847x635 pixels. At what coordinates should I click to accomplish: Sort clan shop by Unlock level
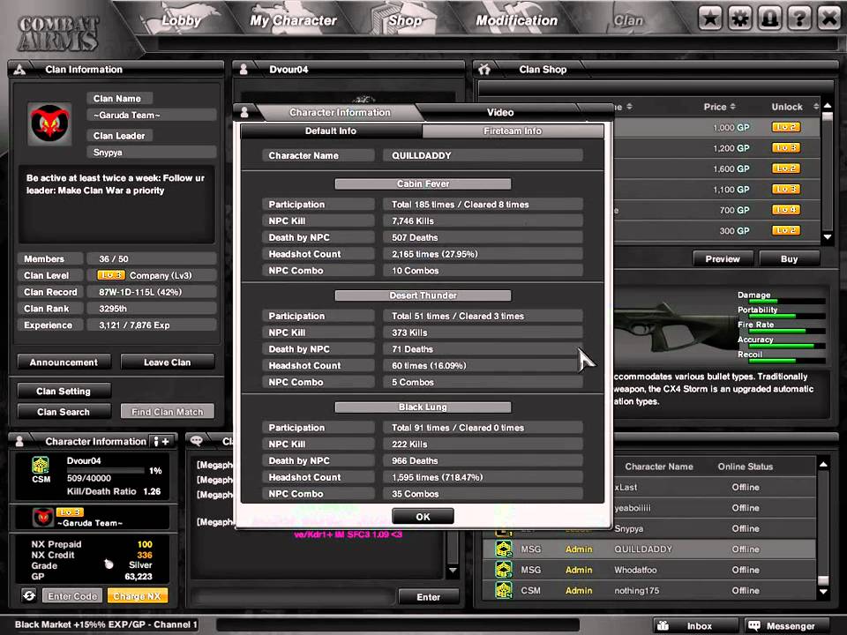[794, 107]
